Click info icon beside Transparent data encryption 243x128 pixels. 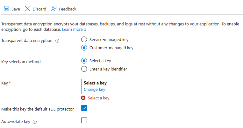point(57,41)
